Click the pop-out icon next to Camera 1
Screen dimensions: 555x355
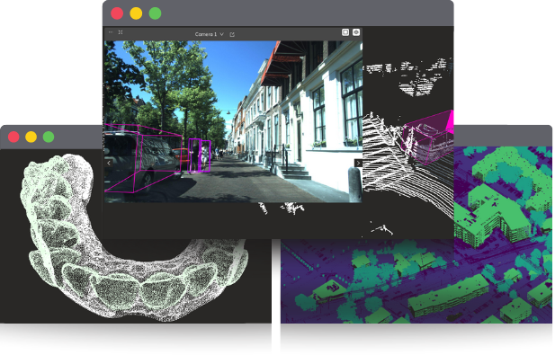(x=232, y=34)
